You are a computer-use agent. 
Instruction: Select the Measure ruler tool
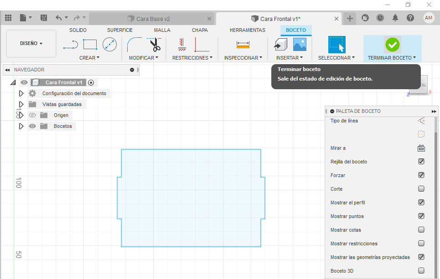[243, 45]
